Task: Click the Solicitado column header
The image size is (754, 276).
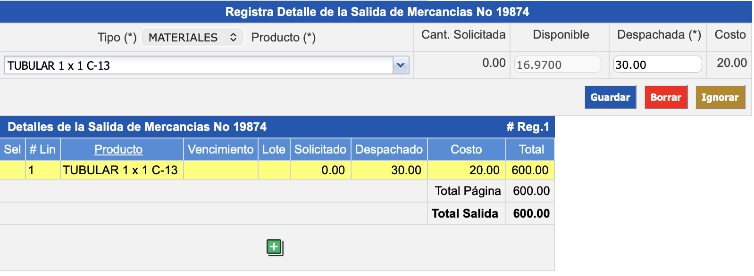Action: point(320,149)
